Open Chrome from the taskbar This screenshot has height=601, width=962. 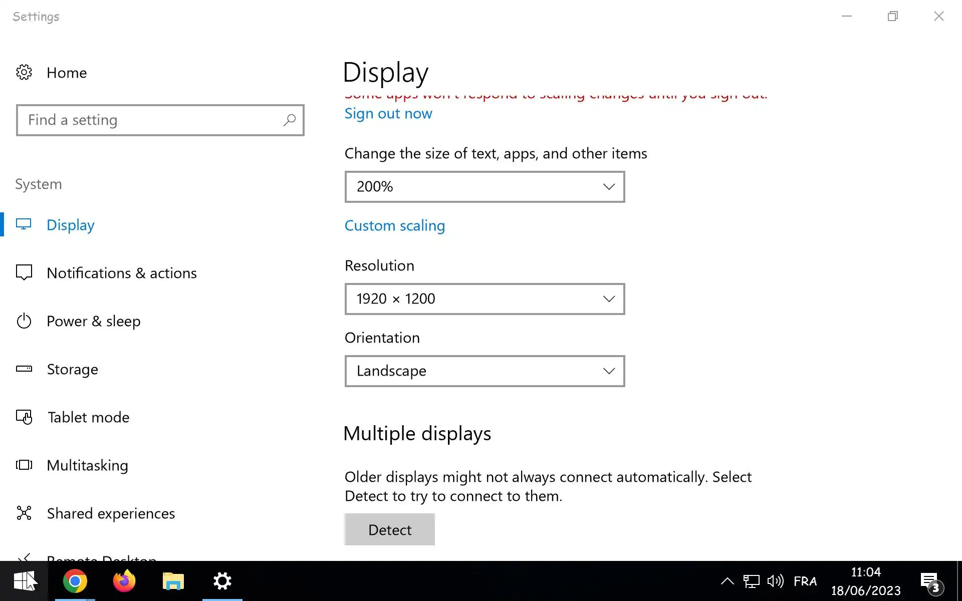(x=75, y=581)
